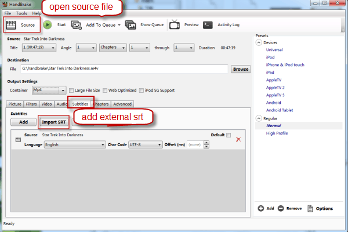Viewport: 348px width, 232px height.
Task: Select the Android Tablet preset
Action: [280, 110]
